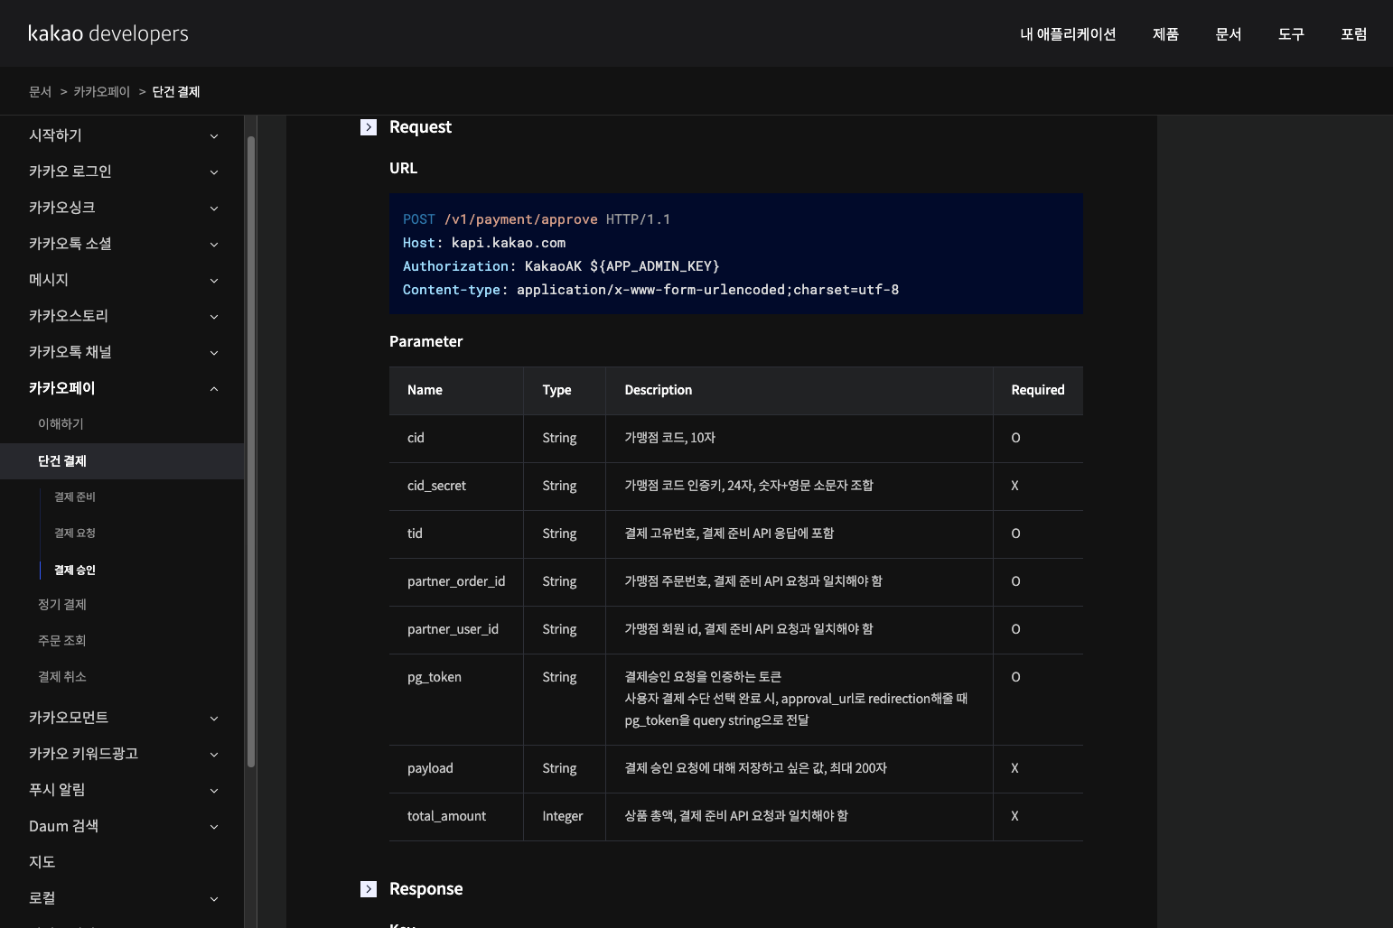Open 주문 조회 sidebar page
Viewport: 1393px width, 928px height.
pyautogui.click(x=62, y=641)
